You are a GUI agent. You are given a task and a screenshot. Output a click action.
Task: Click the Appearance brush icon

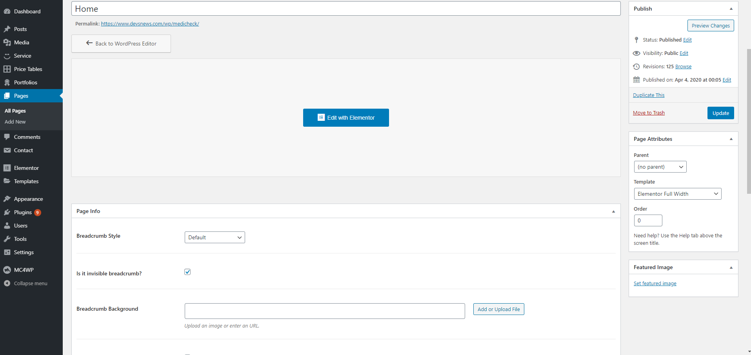7,199
